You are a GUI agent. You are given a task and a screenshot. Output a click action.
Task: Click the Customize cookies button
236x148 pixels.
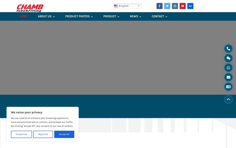[x=21, y=134]
